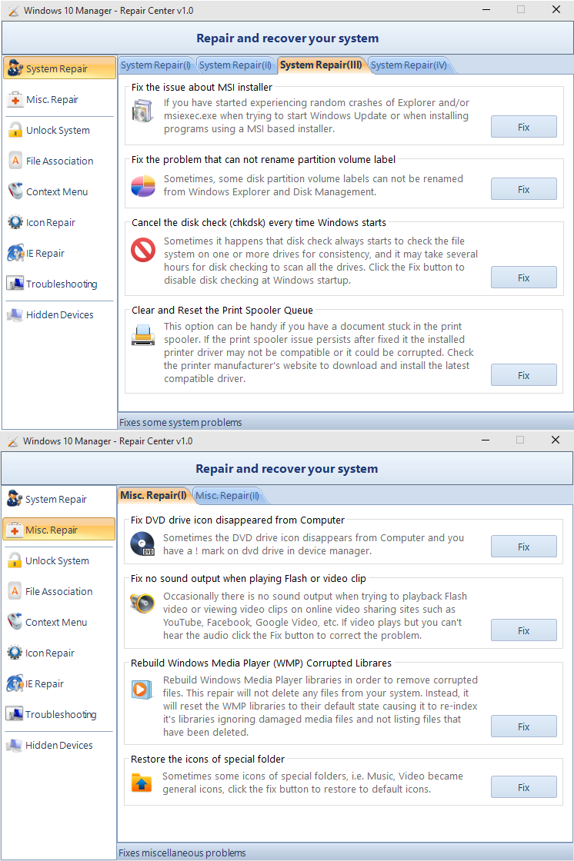
Task: Click the partition pie chart icon
Action: (143, 186)
